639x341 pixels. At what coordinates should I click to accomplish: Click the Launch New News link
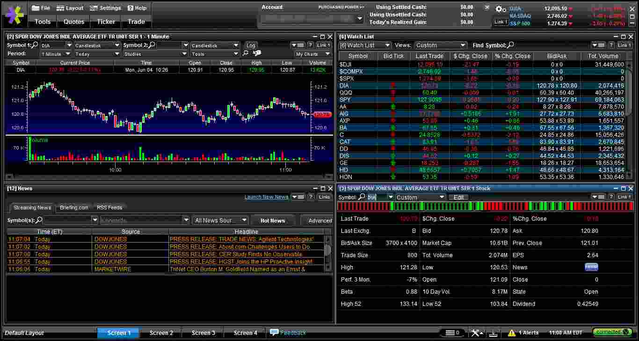click(266, 197)
